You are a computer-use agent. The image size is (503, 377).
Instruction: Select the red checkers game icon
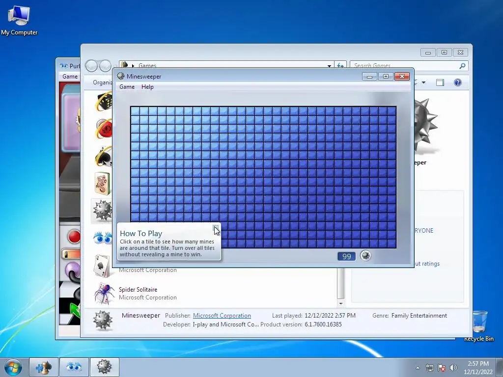pyautogui.click(x=104, y=128)
